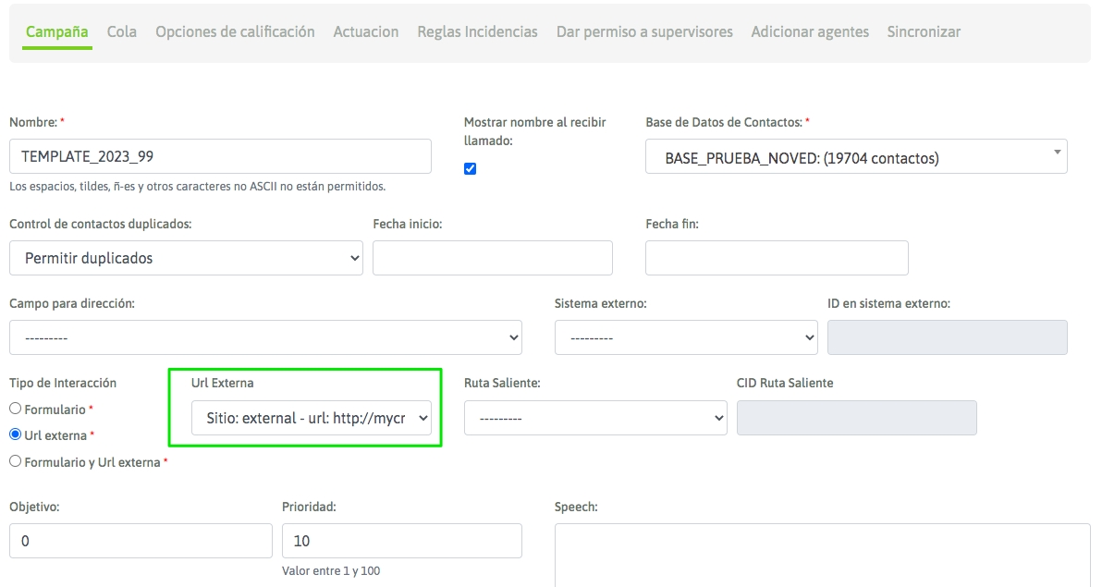Click the ID en sistema externo field
1102x587 pixels.
[x=948, y=337]
